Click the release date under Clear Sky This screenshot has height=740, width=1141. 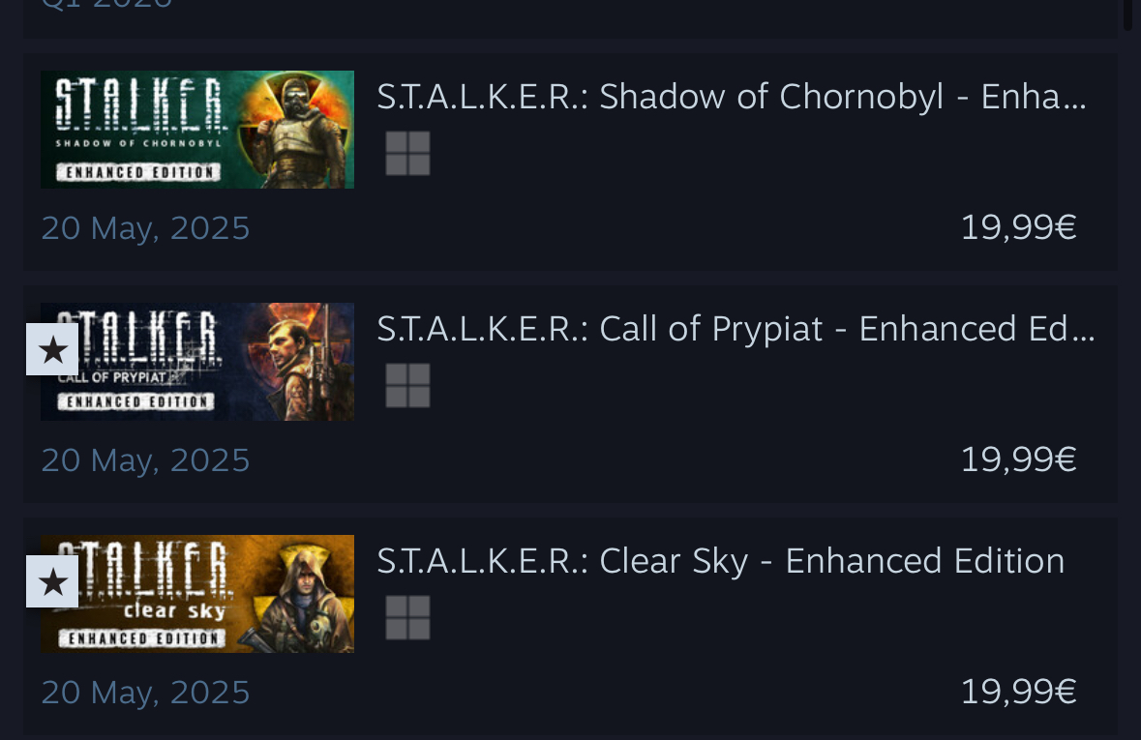click(x=145, y=693)
